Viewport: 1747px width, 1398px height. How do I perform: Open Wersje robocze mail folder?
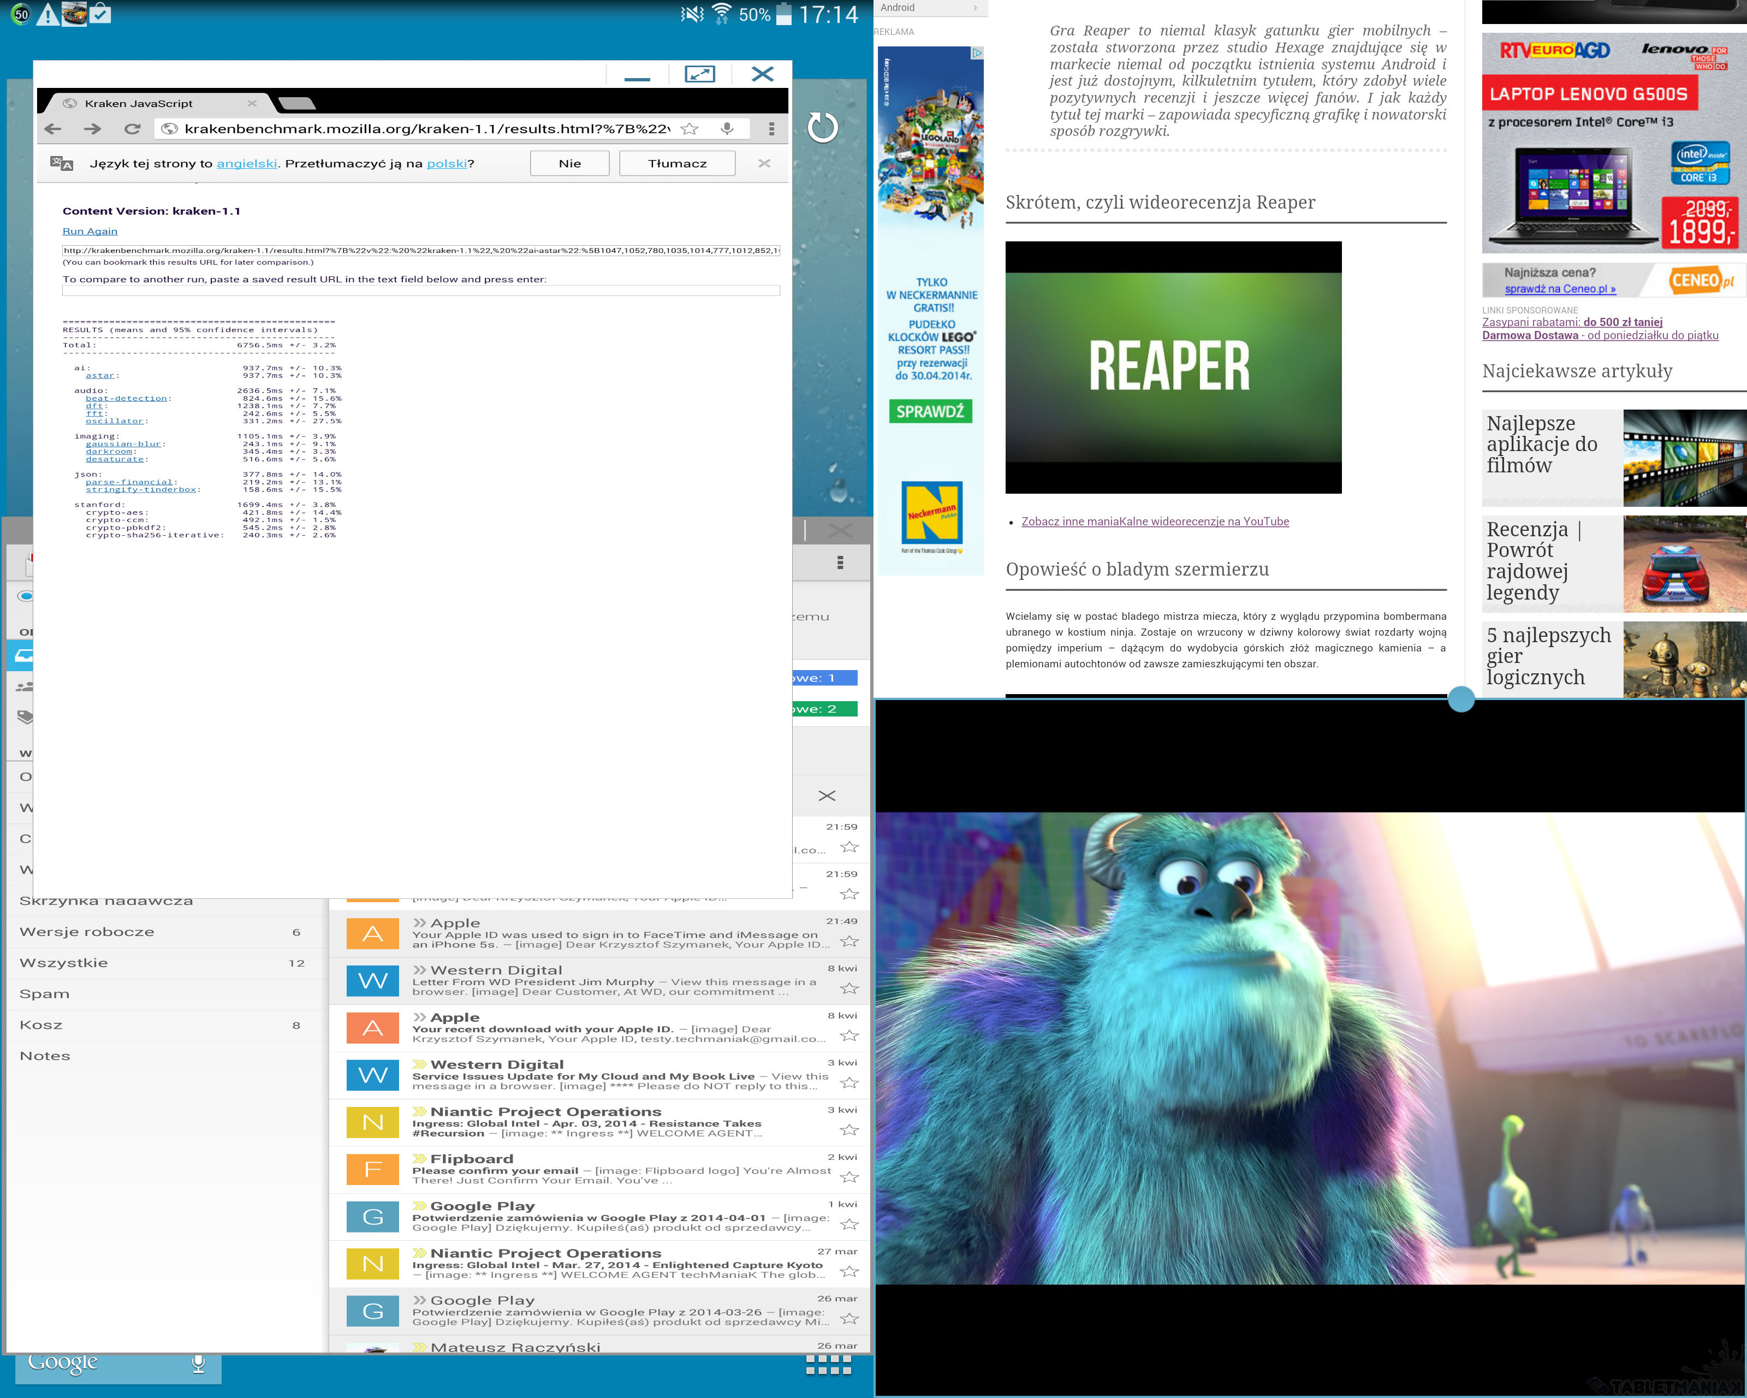coord(87,932)
